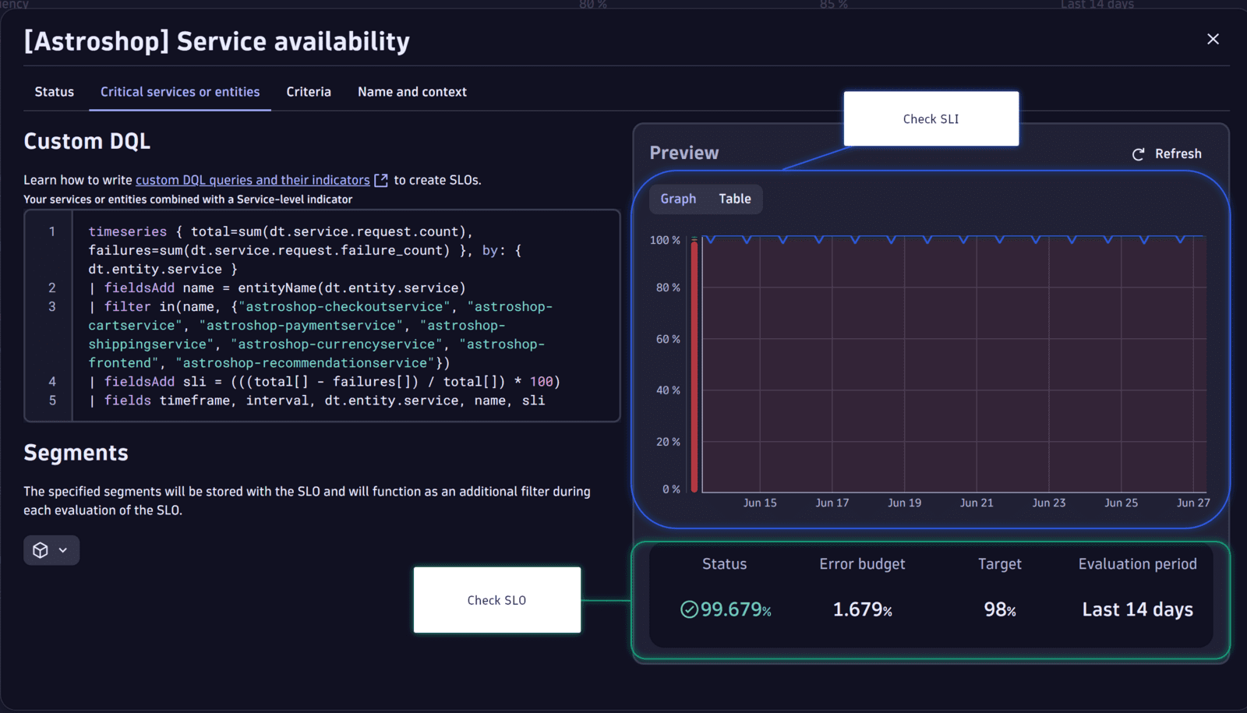Select the Graph view in Preview
Screen dimensions: 1247x713
pos(677,199)
